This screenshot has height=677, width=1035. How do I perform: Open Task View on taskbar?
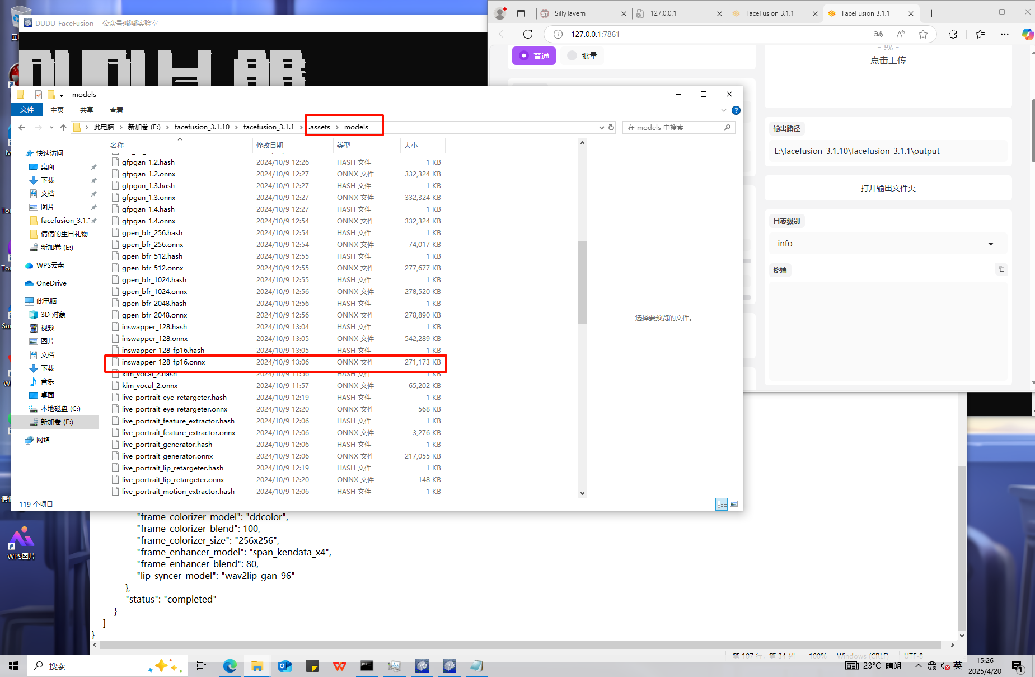pos(202,666)
